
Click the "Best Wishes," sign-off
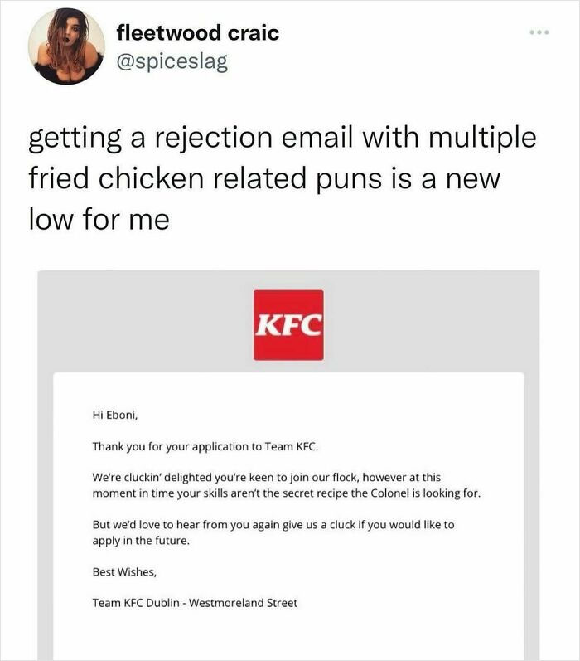[124, 571]
